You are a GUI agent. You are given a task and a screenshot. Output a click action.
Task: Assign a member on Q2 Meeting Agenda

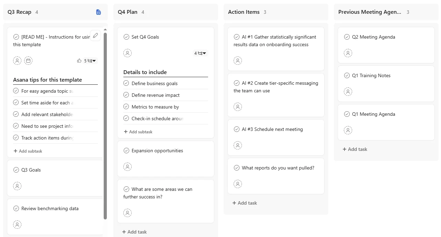[348, 53]
